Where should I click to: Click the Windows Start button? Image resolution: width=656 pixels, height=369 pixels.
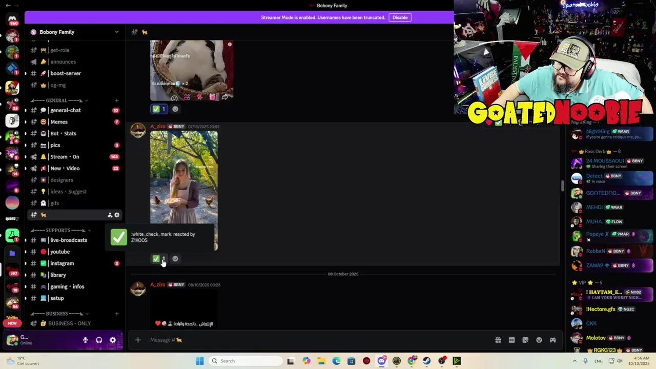coord(199,361)
